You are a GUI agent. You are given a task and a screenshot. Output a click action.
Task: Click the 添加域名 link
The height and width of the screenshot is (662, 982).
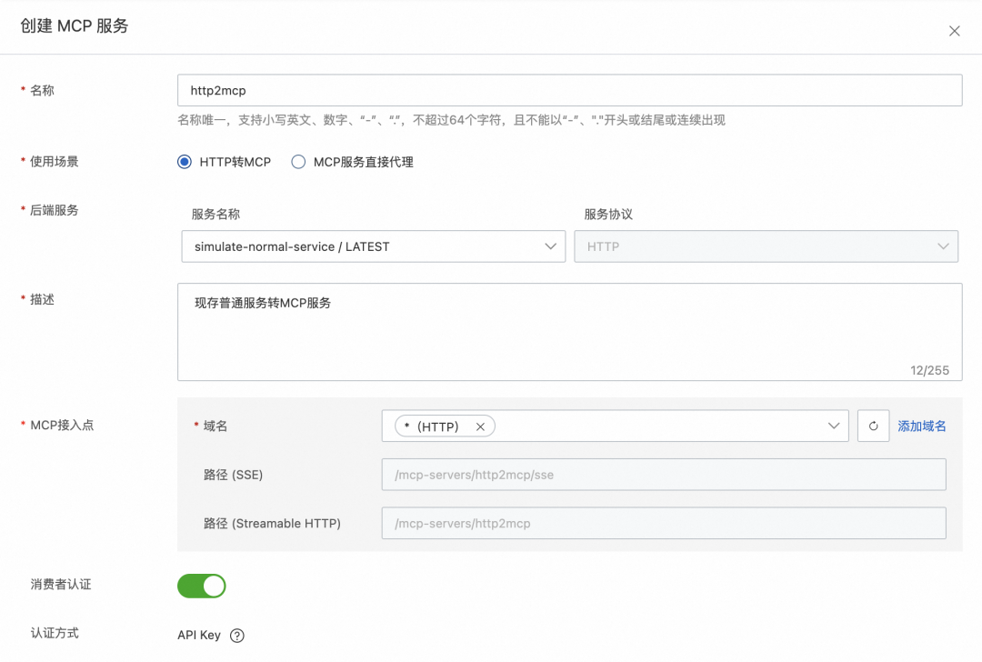[x=922, y=426]
